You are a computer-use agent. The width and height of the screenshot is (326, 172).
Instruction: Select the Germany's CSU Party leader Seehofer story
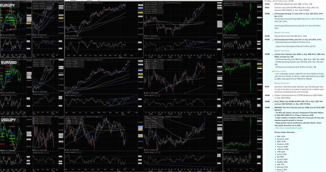pyautogui.click(x=299, y=89)
